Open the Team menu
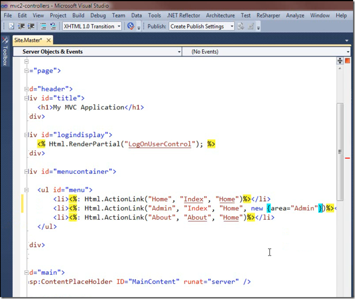The width and height of the screenshot is (355, 299). pos(118,16)
